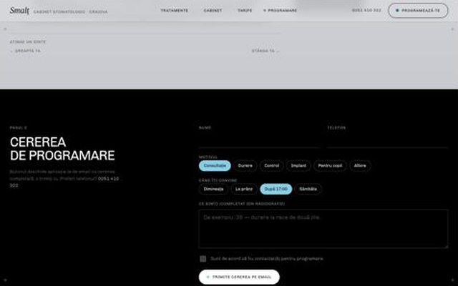Open the Smalț logo homepage link
This screenshot has height=286, width=458.
19,11
